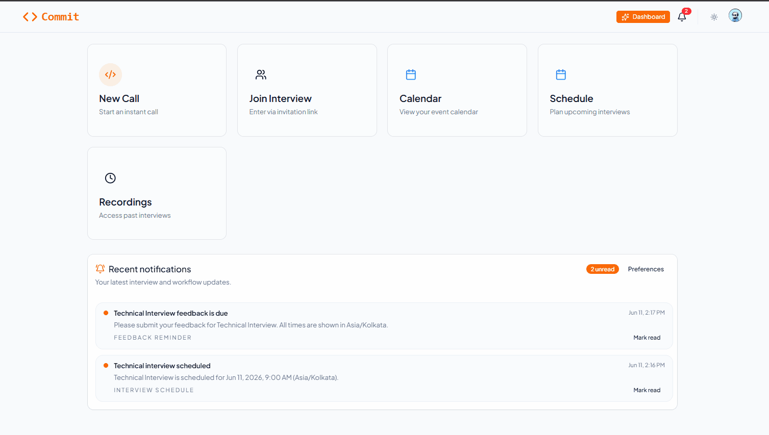Open the Calendar card title
Screen dimensions: 769x435
coord(420,98)
